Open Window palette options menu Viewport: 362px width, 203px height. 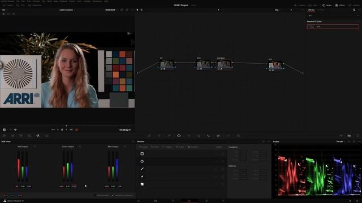tap(269, 142)
